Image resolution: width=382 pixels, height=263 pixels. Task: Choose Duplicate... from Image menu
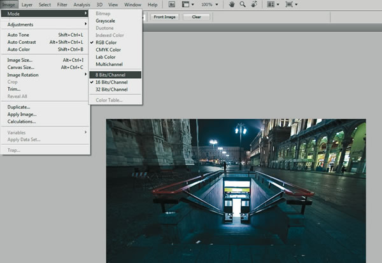tap(45, 107)
